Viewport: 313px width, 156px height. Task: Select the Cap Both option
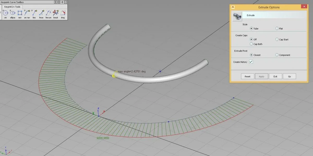(x=251, y=44)
